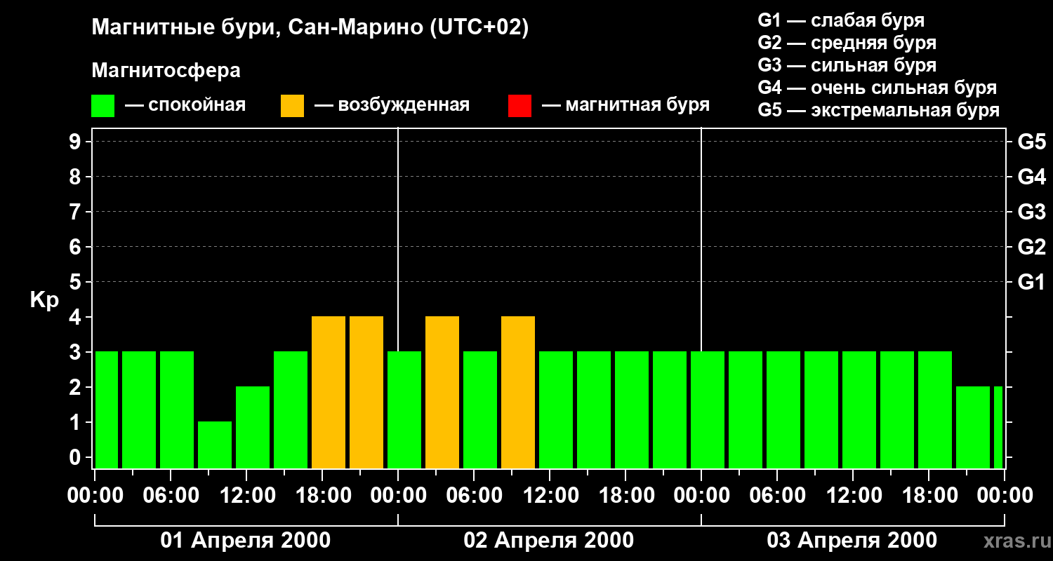Viewport: 1053px width, 561px height.
Task: Click the G3 label on right axis
Action: point(1031,212)
